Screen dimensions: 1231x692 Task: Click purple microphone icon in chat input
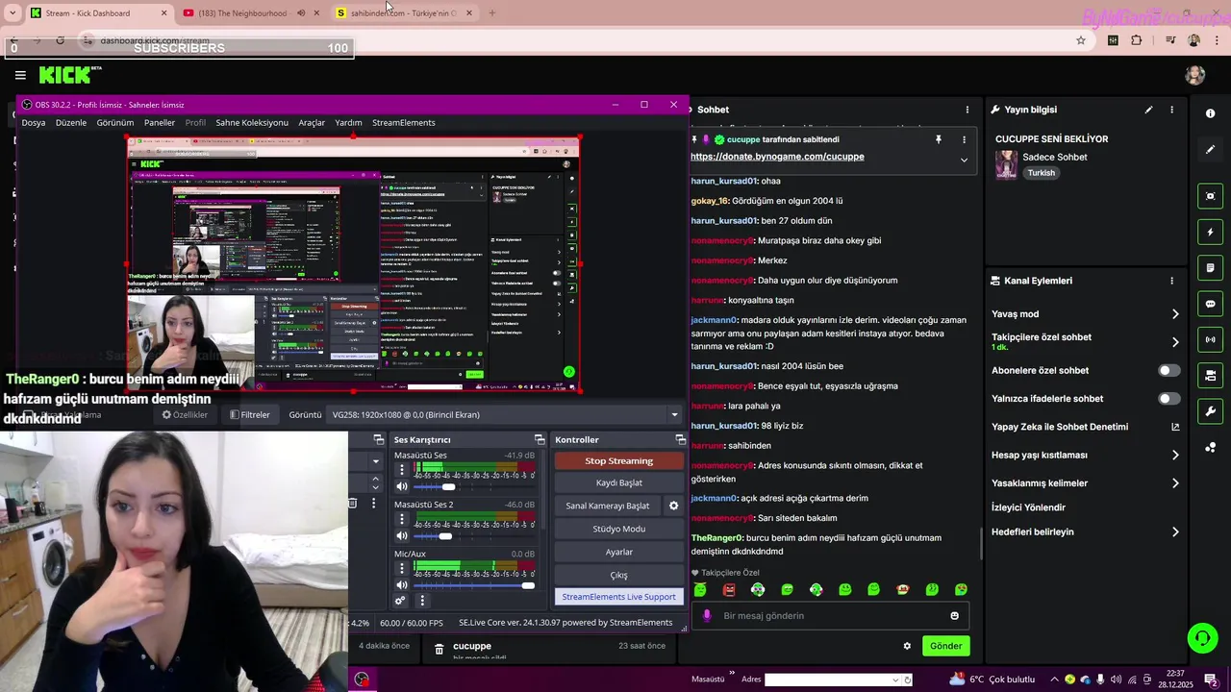click(707, 616)
